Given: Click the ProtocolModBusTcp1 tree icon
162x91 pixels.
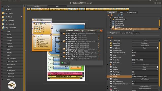Looking at the screenshot, I should [x=116, y=29].
